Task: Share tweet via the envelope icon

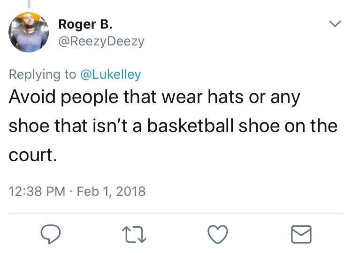Action: point(301,234)
